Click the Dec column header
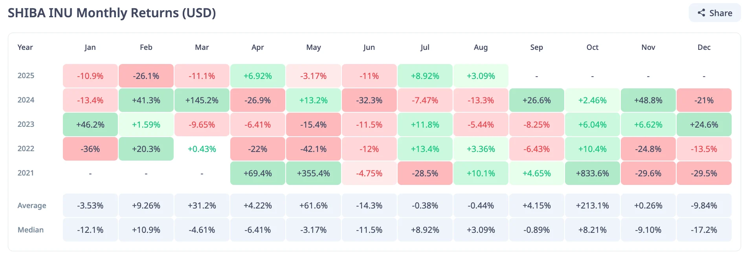Image resolution: width=745 pixels, height=256 pixels. point(704,47)
